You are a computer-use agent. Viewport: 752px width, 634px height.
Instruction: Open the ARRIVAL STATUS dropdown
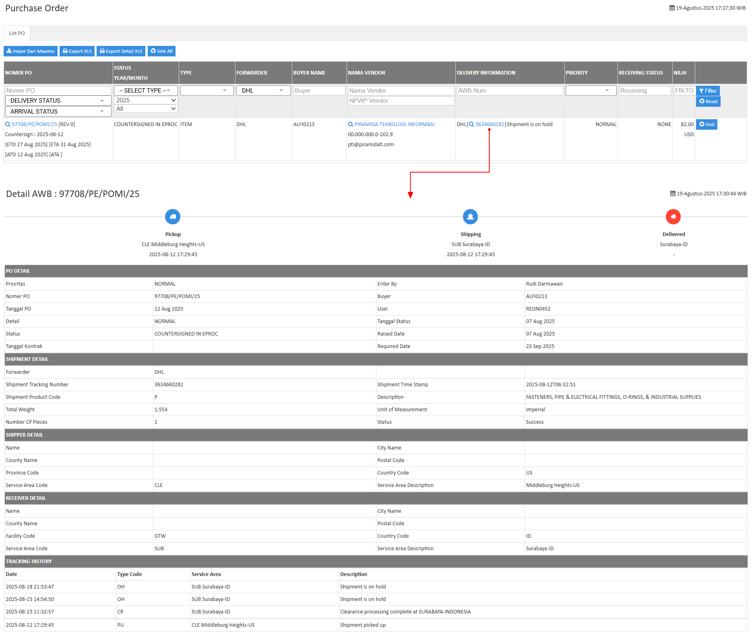[58, 112]
